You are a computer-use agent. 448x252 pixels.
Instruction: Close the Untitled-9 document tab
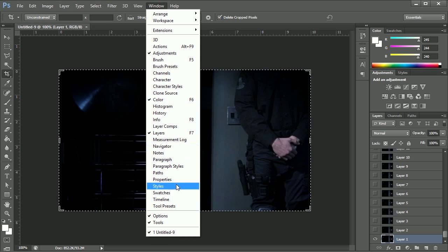[x=86, y=27]
